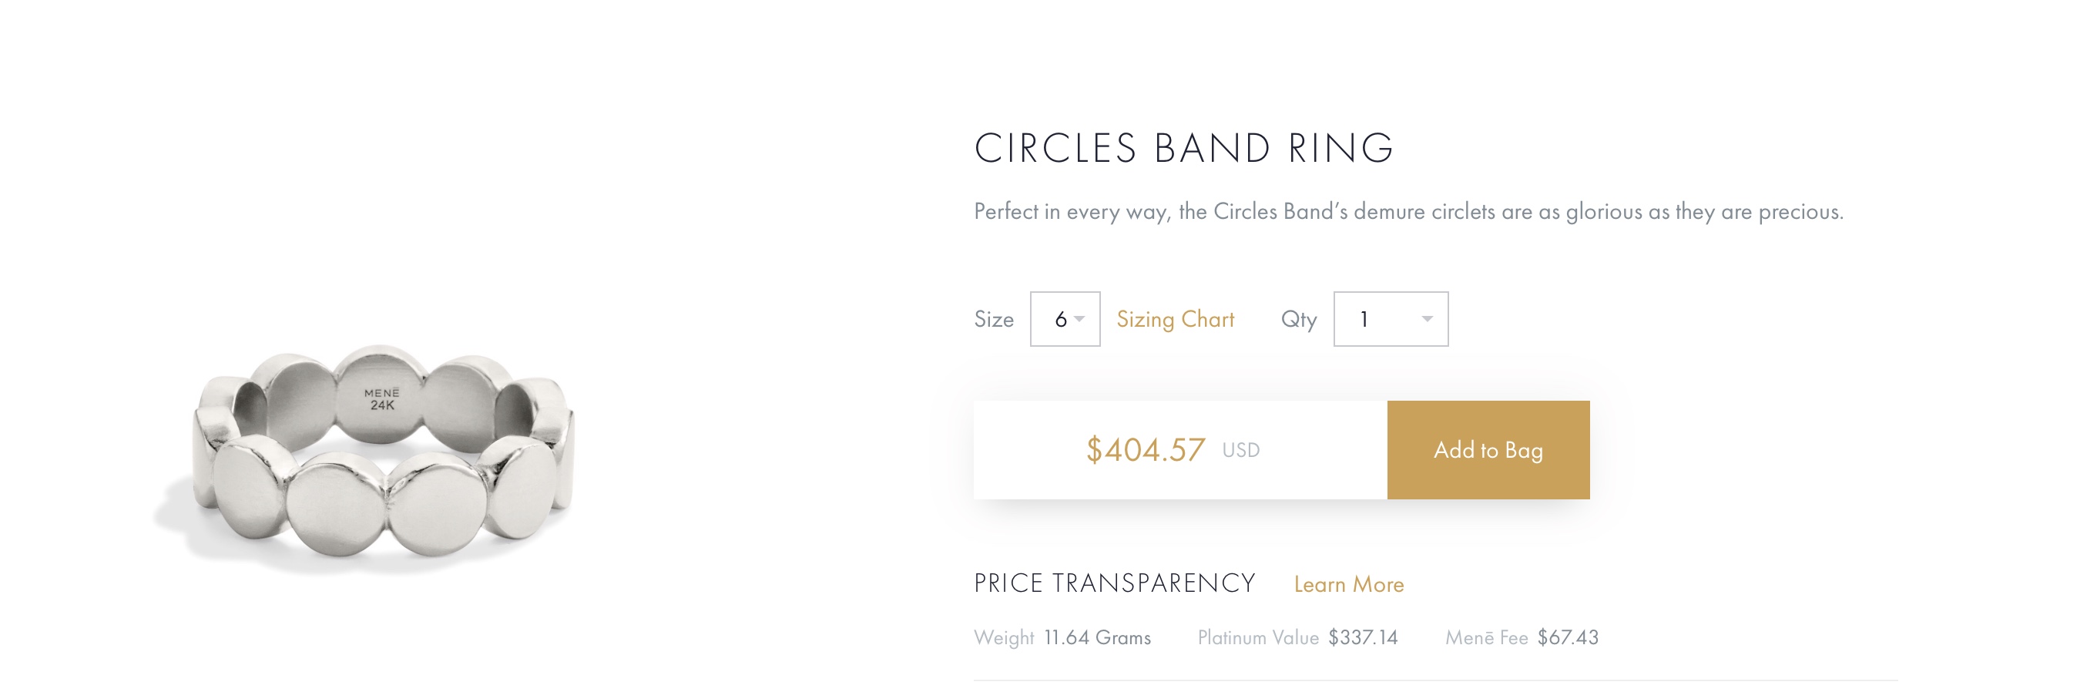Click the Weight 11.64 Grams value
The width and height of the screenshot is (2087, 692).
click(1097, 638)
